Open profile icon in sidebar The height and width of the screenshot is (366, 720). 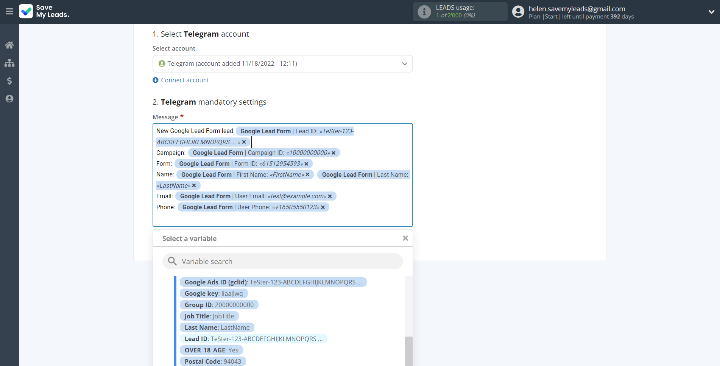point(9,99)
